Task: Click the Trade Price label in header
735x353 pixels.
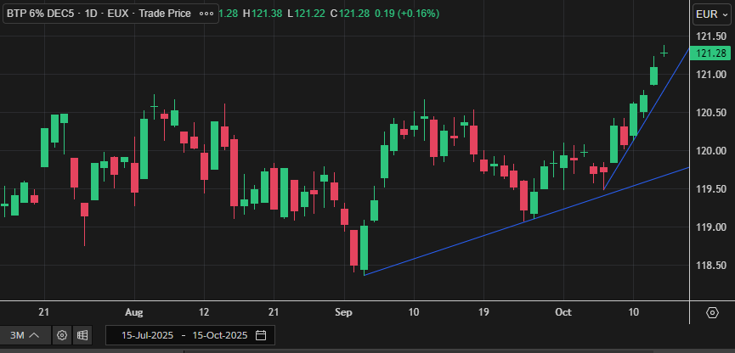Action: click(x=163, y=14)
